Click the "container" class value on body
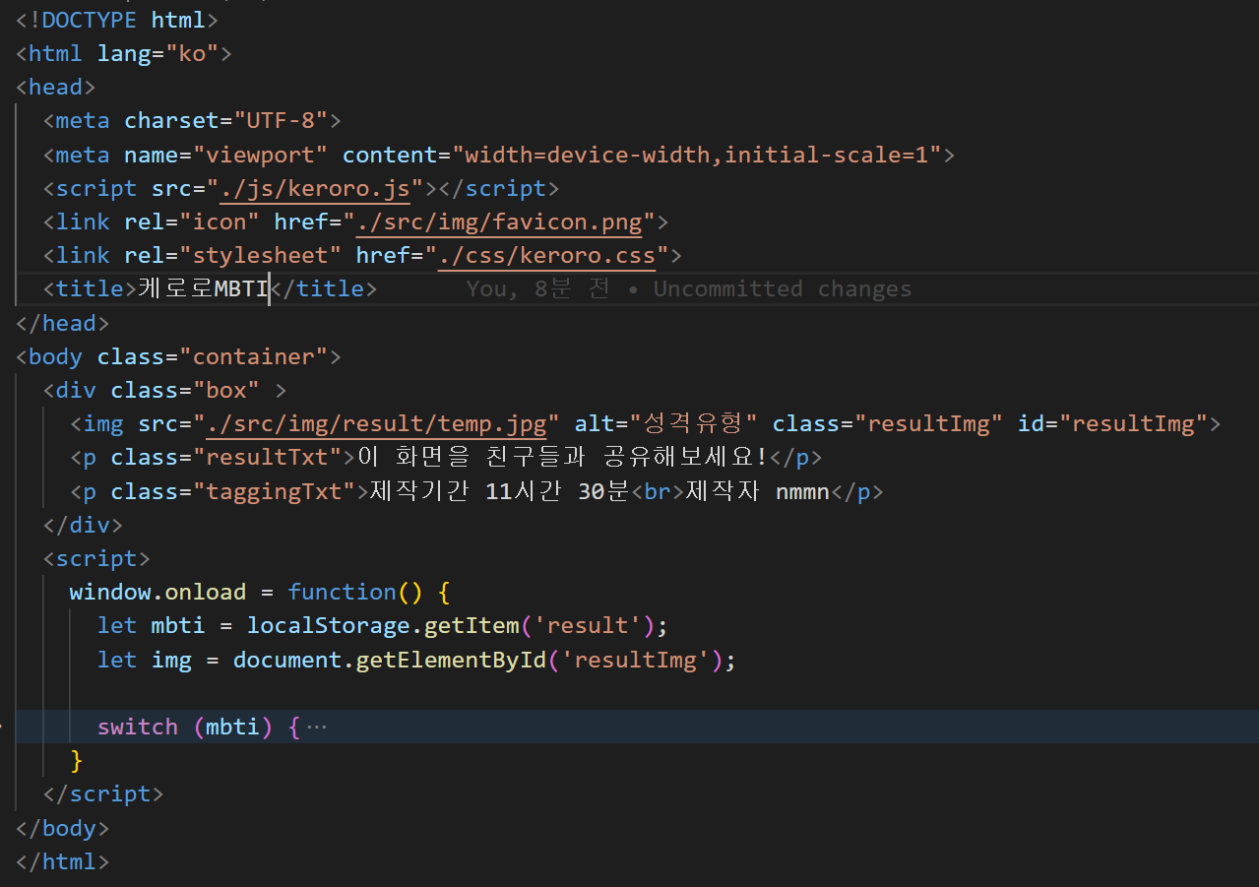This screenshot has height=887, width=1259. pyautogui.click(x=254, y=356)
